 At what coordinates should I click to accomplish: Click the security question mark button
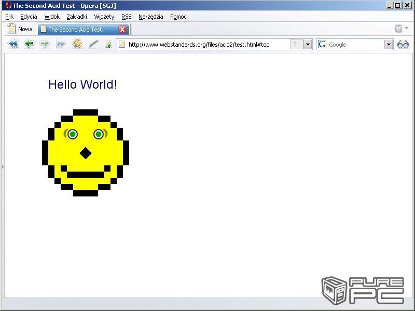(x=295, y=45)
